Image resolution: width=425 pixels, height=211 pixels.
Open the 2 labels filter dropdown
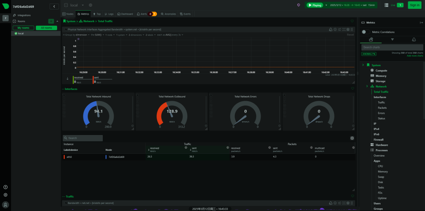pyautogui.click(x=151, y=35)
